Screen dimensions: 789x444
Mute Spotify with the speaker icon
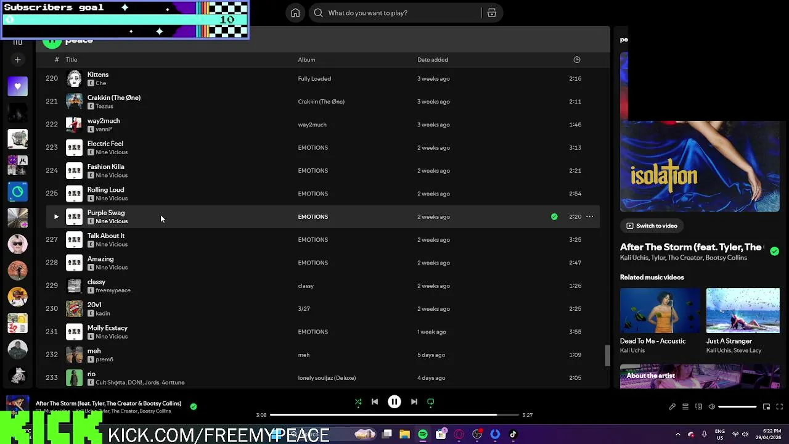pos(712,407)
